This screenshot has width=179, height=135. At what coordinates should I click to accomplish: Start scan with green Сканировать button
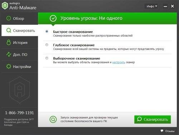coord(153,120)
